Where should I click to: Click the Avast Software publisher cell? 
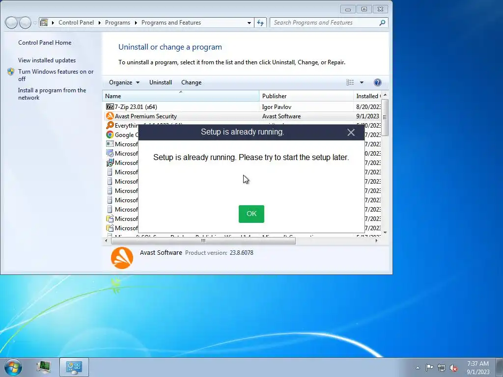281,116
